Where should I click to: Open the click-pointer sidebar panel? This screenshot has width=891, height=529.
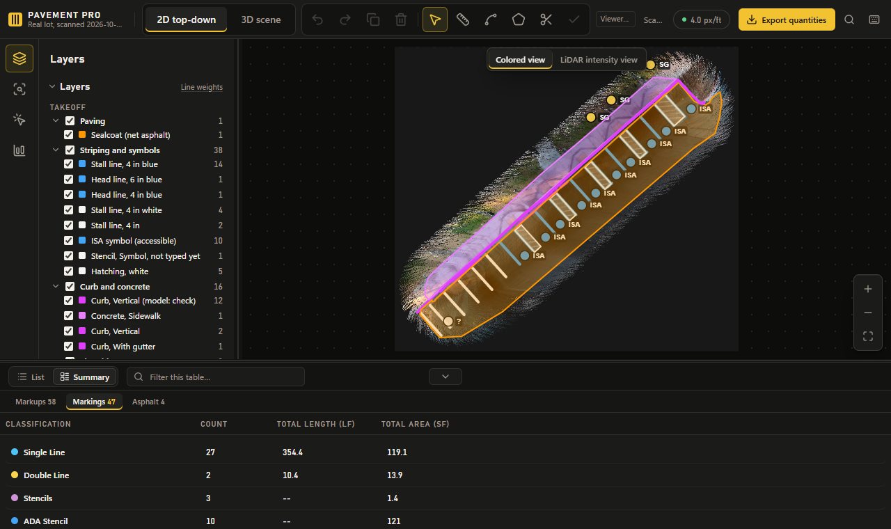(19, 120)
